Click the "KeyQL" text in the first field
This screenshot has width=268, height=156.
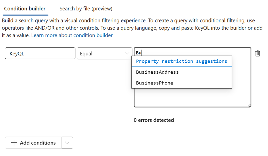[17, 54]
